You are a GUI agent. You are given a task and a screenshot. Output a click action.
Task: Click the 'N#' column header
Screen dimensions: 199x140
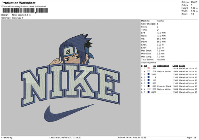coord(145,66)
